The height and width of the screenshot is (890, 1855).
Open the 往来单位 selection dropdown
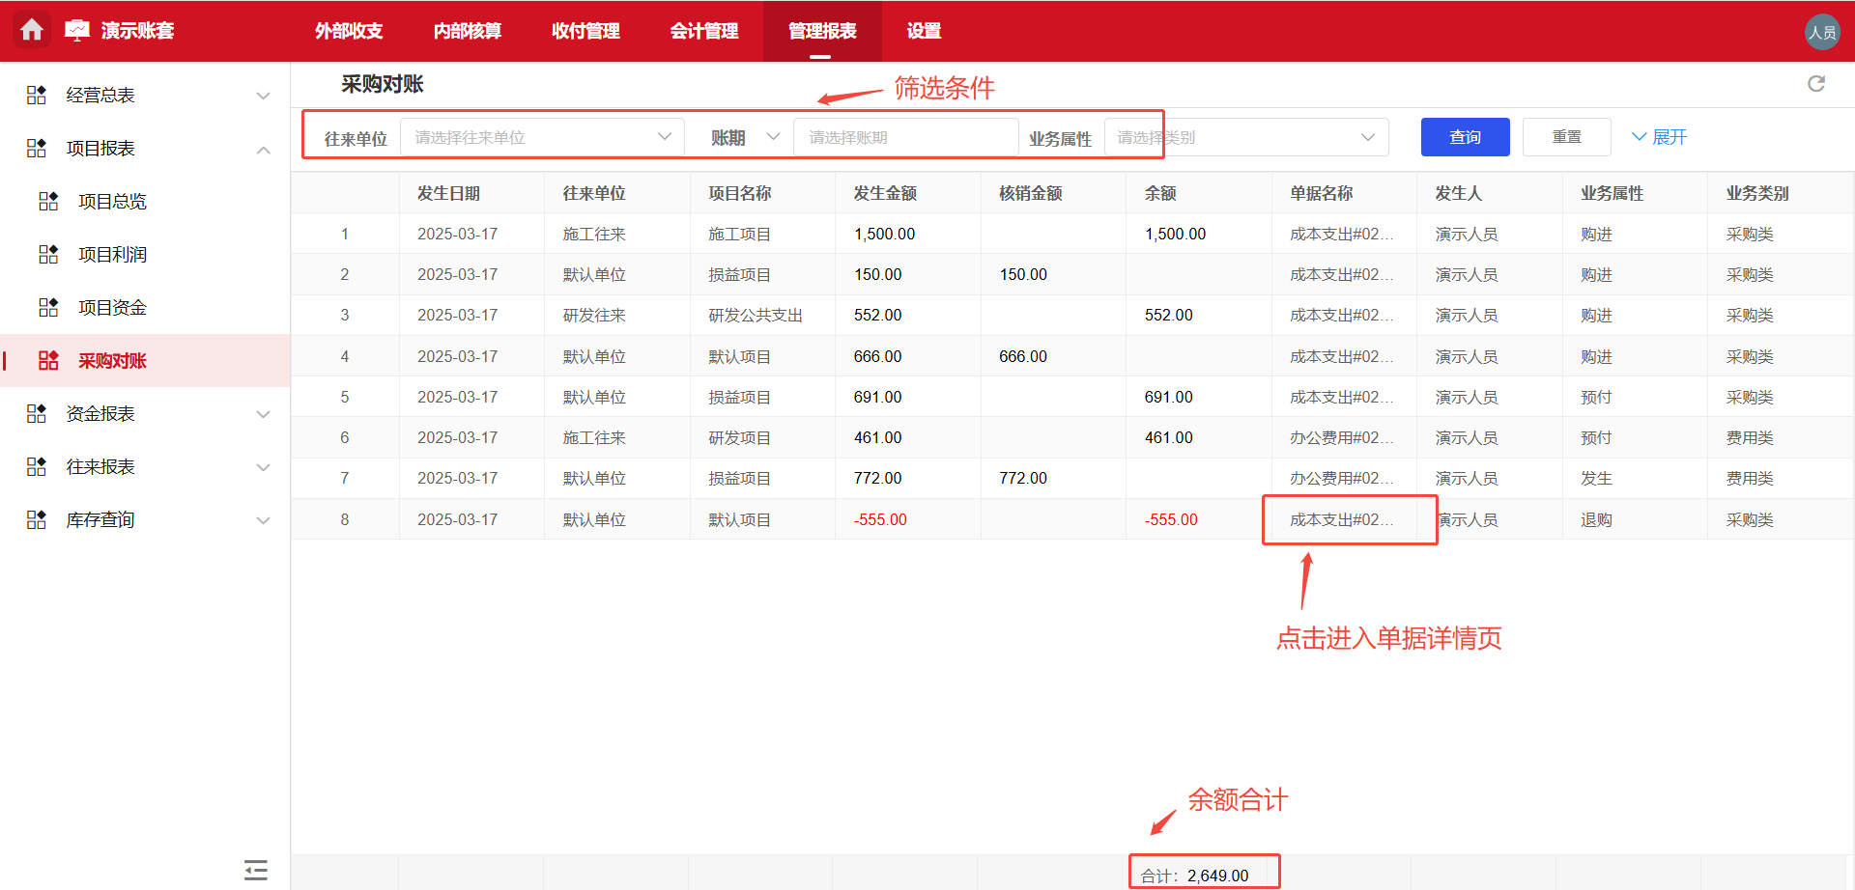(541, 136)
